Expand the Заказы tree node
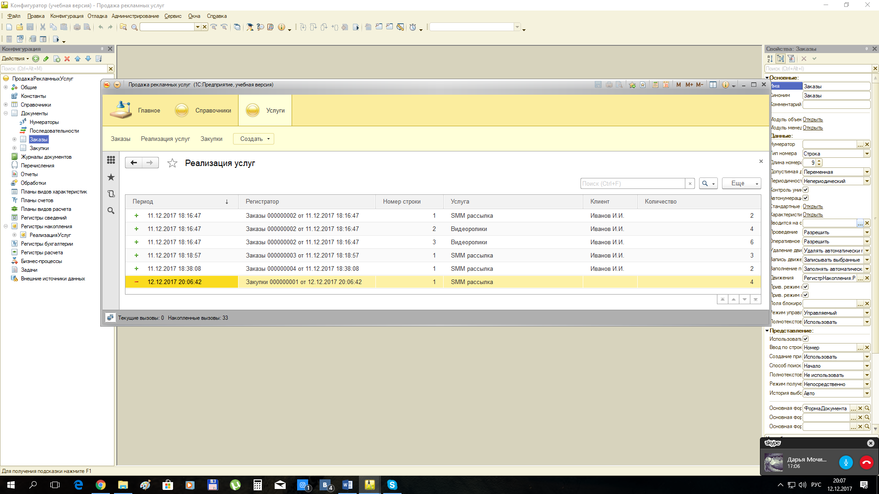 14,140
